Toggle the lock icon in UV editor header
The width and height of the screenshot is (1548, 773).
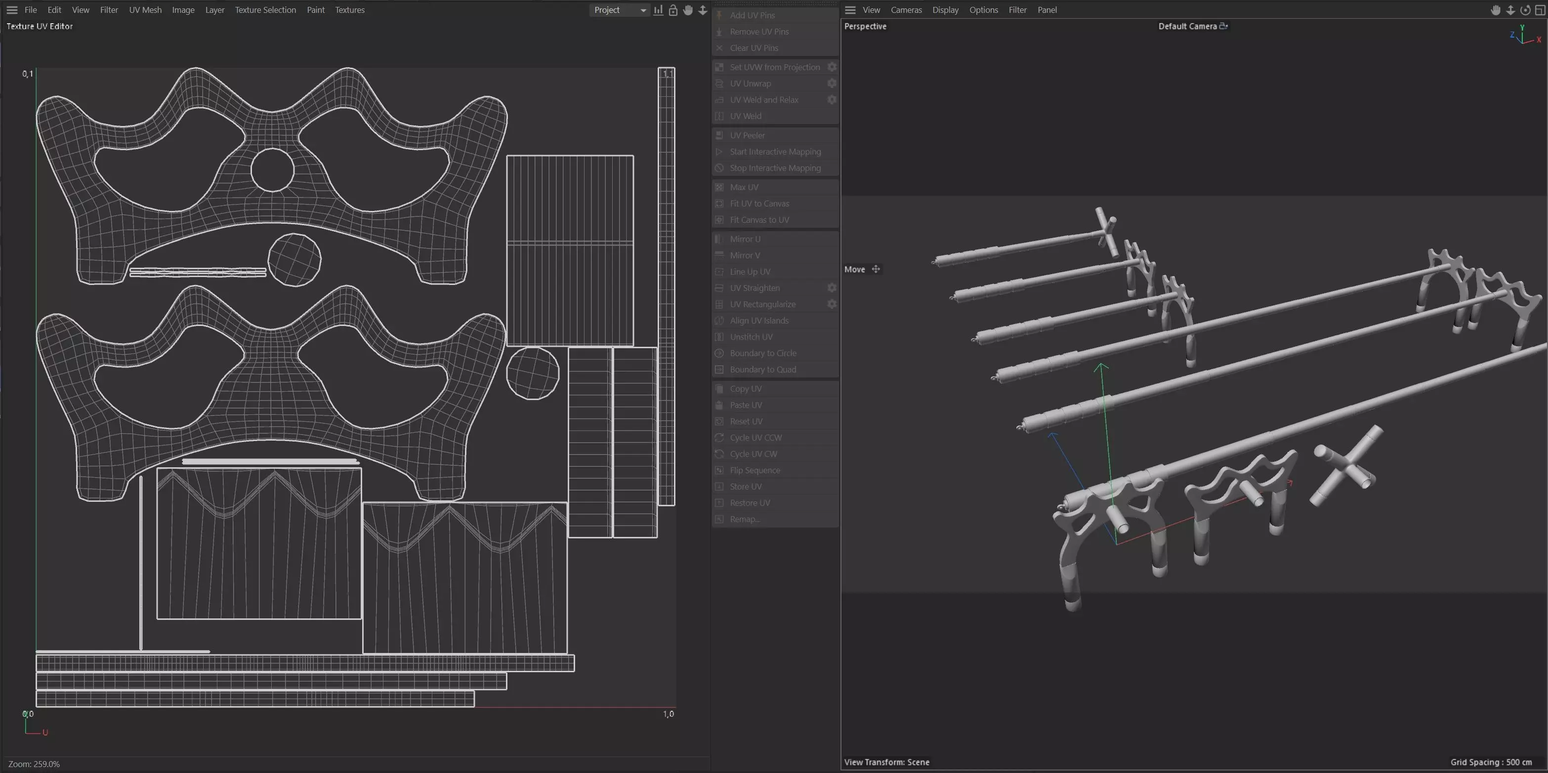coord(673,10)
